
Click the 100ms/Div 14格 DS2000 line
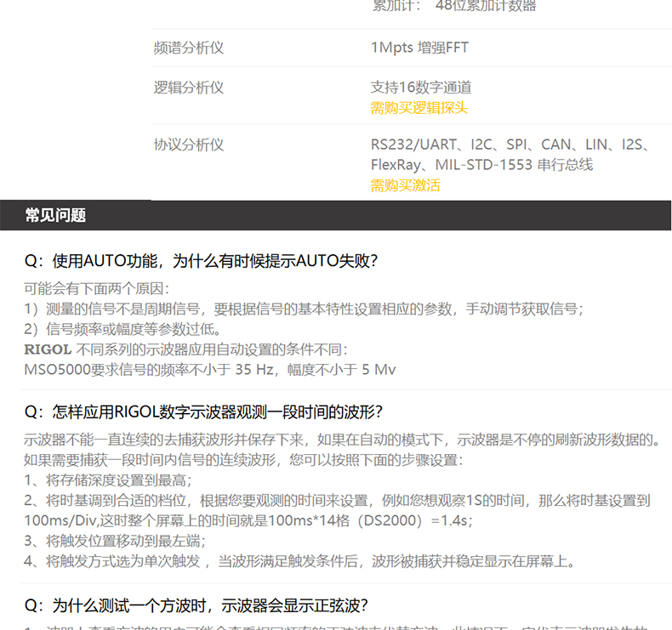click(x=248, y=521)
